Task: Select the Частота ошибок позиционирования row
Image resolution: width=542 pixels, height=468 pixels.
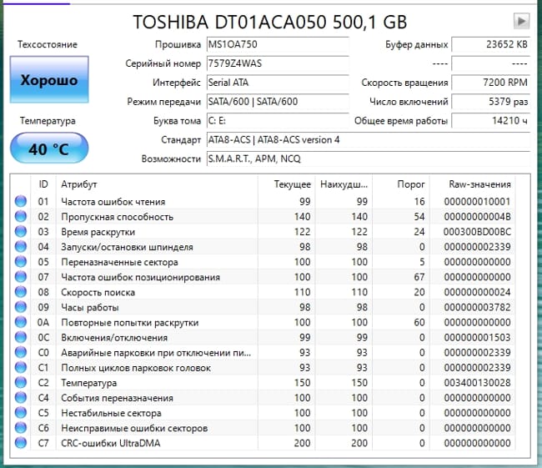Action: pyautogui.click(x=263, y=277)
